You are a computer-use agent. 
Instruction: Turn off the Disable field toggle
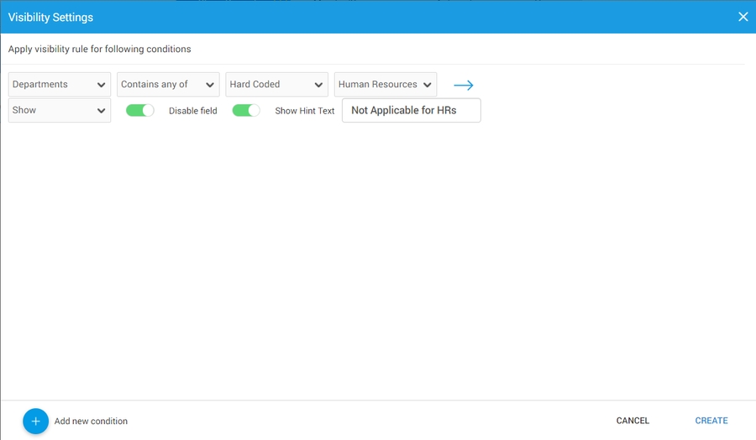(x=140, y=111)
